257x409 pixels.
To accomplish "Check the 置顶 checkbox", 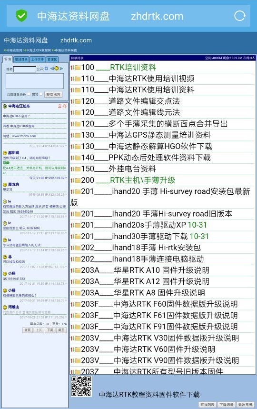I will [41, 94].
